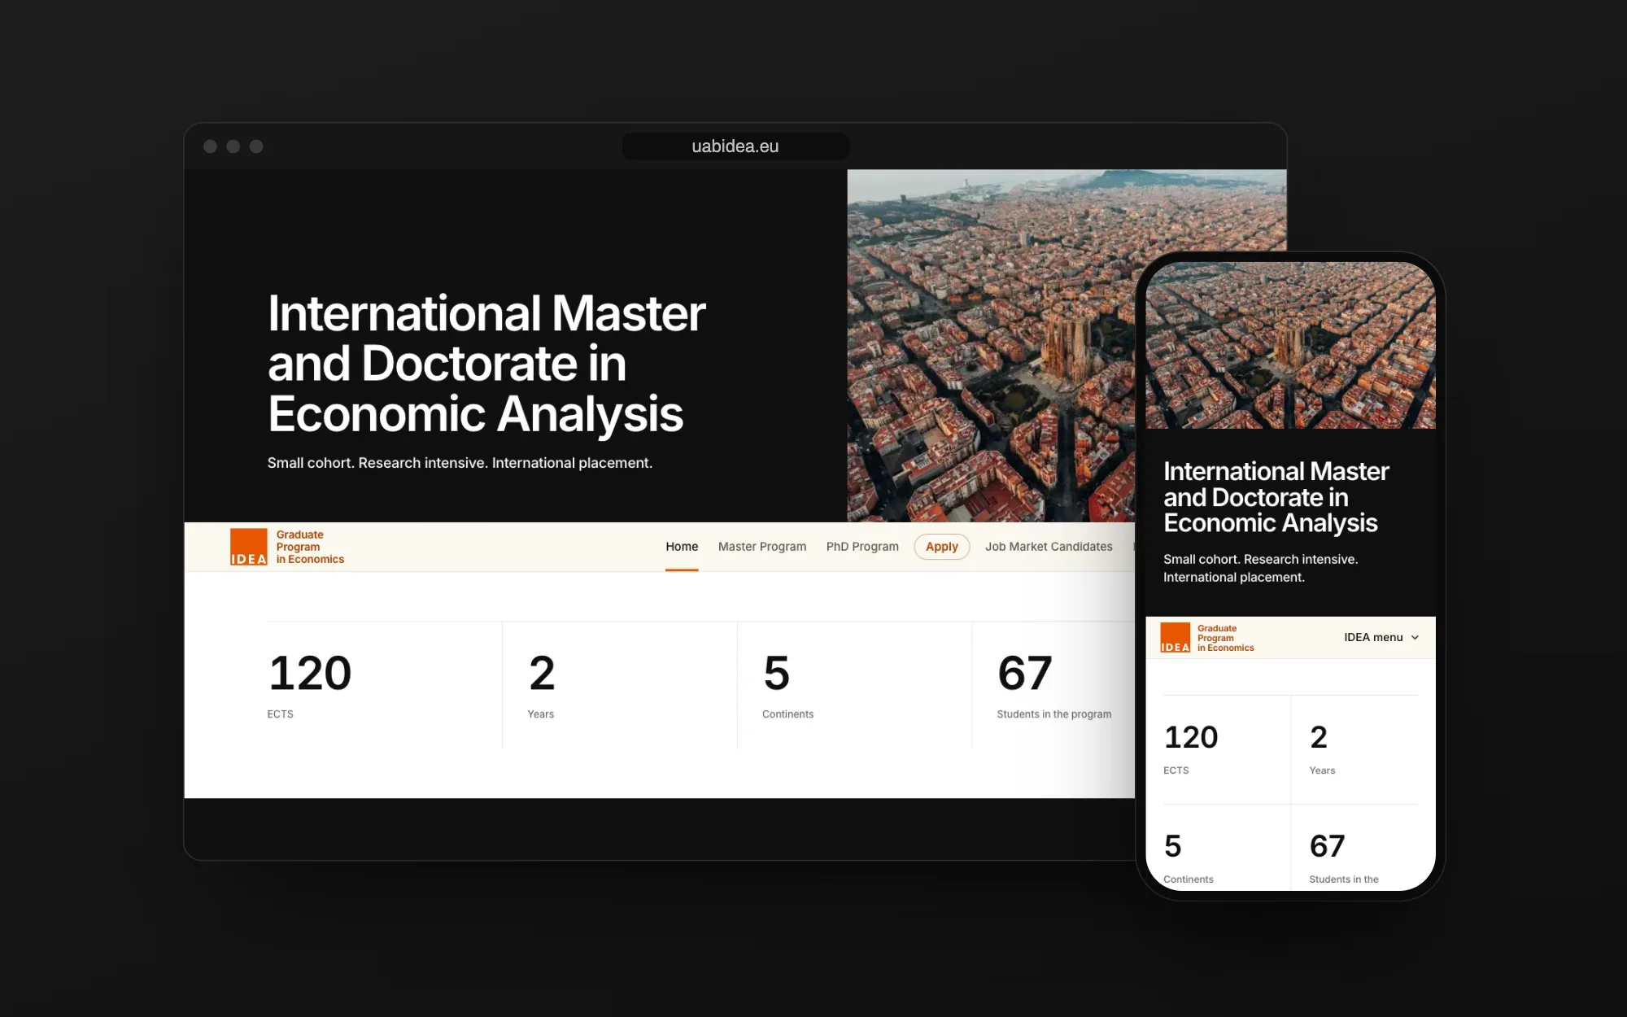Open the IDEA menu dropdown label
Screen dimensions: 1627x1017
click(x=1373, y=637)
